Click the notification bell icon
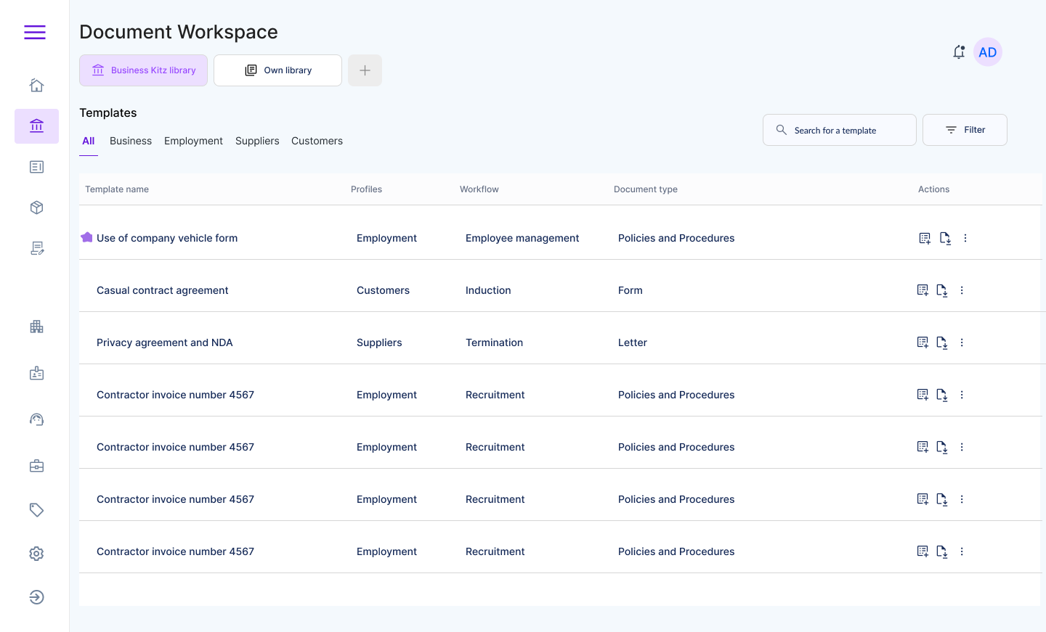1046x632 pixels. [x=959, y=52]
